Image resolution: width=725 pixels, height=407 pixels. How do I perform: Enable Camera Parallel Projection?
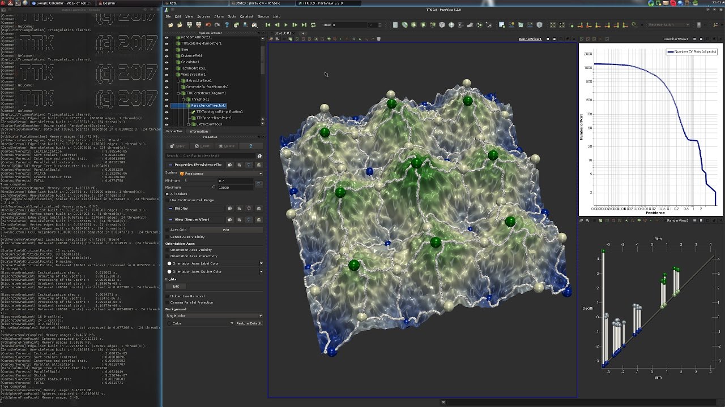168,302
